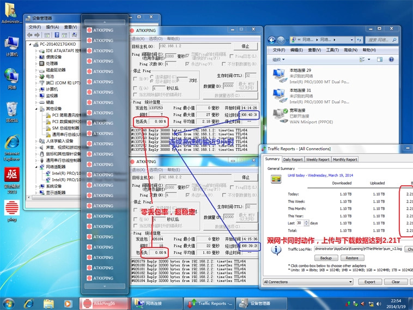The height and width of the screenshot is (310, 413).
Task: Open 本地连接 29 network adapter icon
Action: click(280, 74)
